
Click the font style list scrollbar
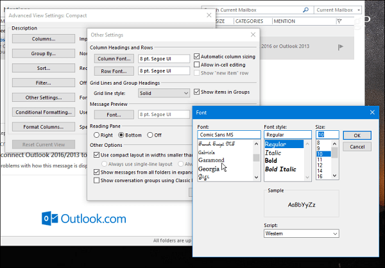tap(307, 160)
